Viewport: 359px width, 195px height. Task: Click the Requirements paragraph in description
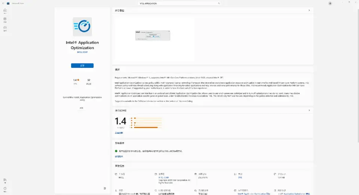[x=169, y=78]
